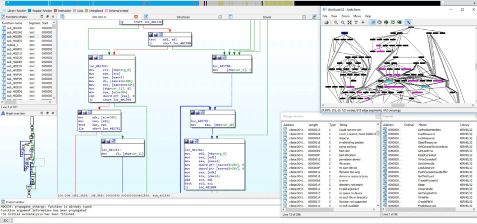
Task: Set the WinGraph32 zoom to 100%
Action: [x=356, y=22]
